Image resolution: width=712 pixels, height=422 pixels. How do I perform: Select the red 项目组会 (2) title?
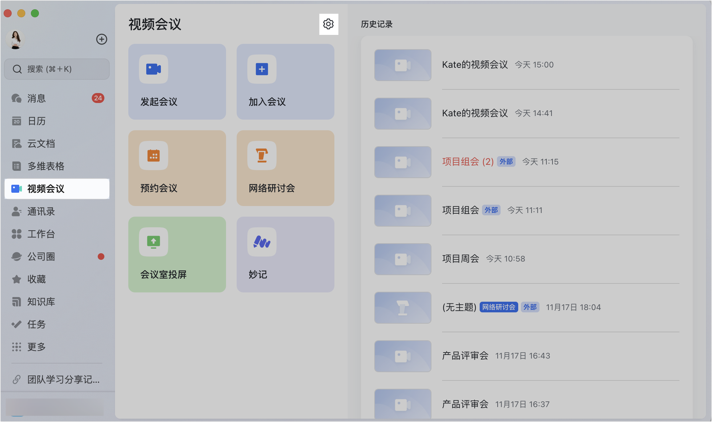coord(468,161)
